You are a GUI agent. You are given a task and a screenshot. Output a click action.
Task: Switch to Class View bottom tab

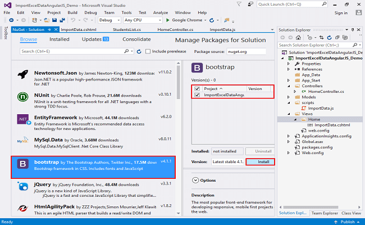coord(351,213)
